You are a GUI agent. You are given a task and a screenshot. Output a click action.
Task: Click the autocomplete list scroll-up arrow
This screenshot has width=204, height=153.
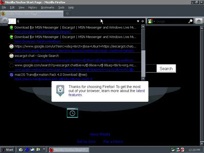pyautogui.click(x=143, y=27)
